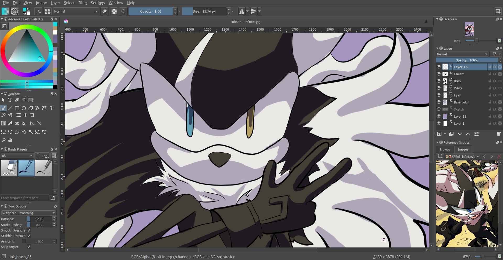Screen dimensions: 503x260
Task: Click the color triangle selector
Action: tap(27, 46)
